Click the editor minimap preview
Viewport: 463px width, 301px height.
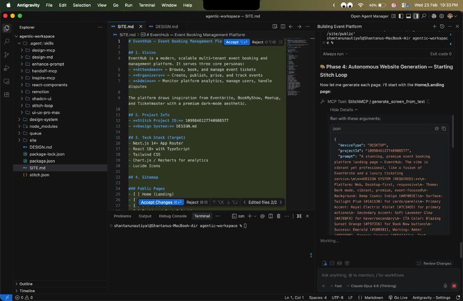[297, 67]
